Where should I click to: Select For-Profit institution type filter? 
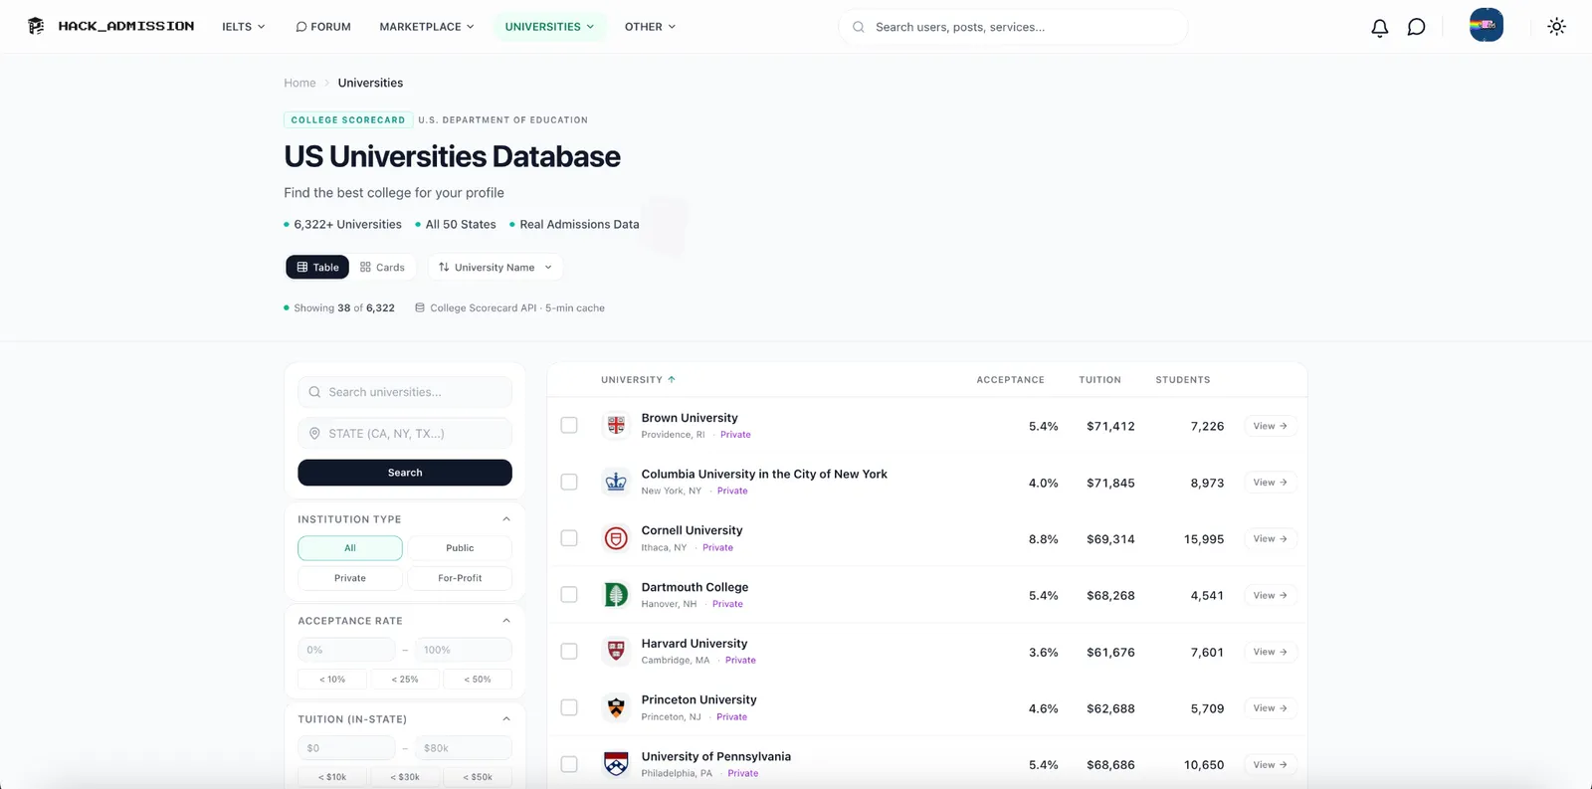[x=460, y=578]
